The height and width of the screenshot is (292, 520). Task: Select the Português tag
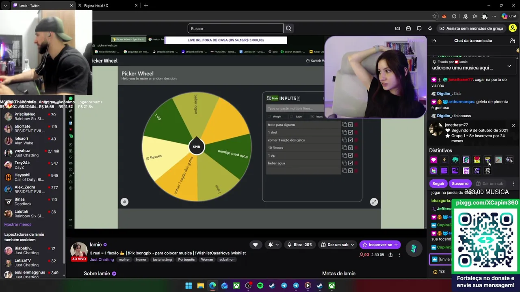[186, 260]
